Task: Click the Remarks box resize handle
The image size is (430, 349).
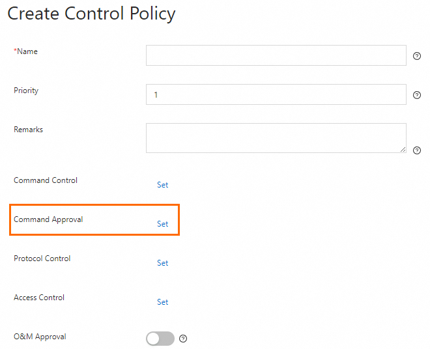Action: 403,149
